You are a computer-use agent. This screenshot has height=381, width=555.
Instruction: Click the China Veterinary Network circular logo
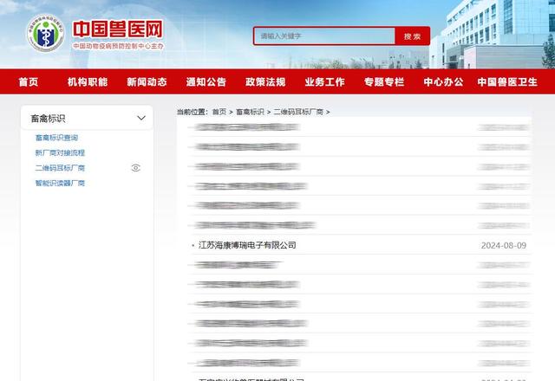[x=46, y=33]
